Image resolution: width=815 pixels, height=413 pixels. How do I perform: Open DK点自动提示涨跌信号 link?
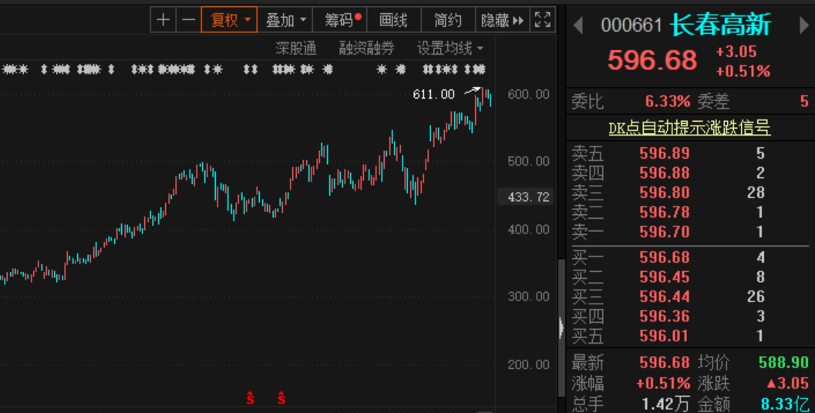coord(689,128)
